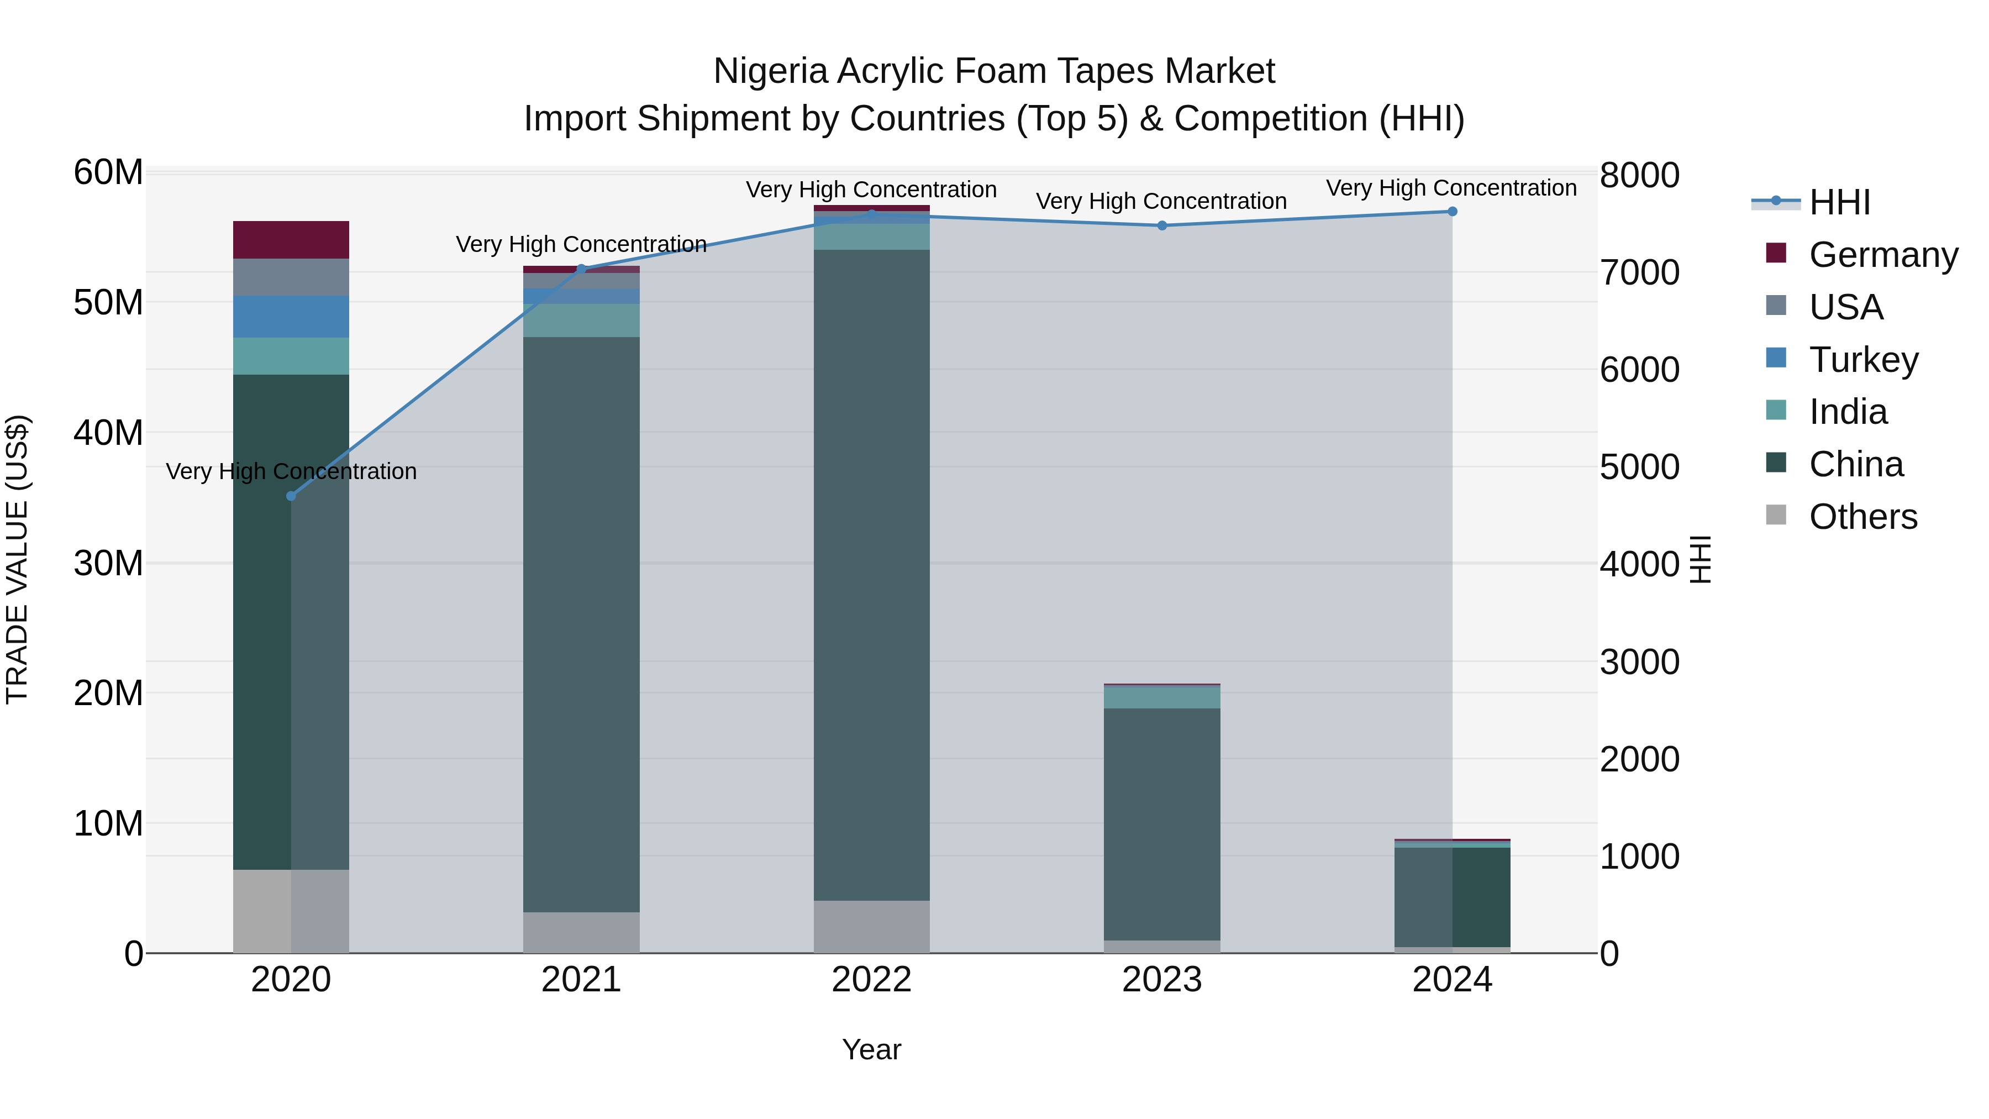Image resolution: width=1989 pixels, height=1119 pixels.
Task: Click the HHI data point for 2023
Action: (x=1162, y=225)
